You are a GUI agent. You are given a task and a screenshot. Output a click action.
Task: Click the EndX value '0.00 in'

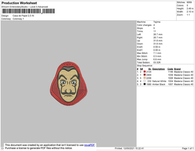pyautogui.click(x=157, y=47)
